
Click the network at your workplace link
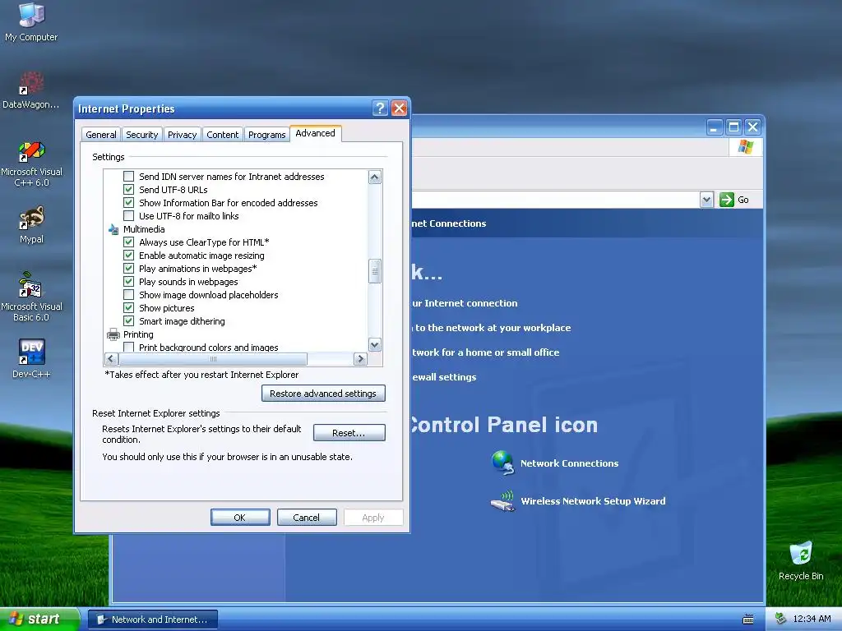(x=492, y=328)
